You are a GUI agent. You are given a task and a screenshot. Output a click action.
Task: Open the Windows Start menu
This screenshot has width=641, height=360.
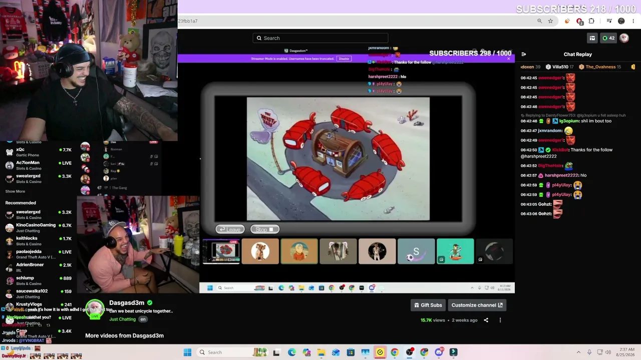point(187,352)
